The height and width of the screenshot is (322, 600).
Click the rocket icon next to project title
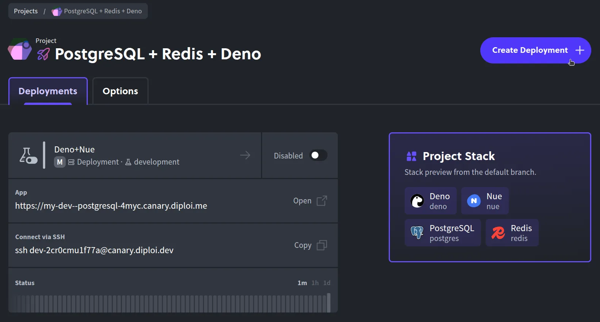(x=43, y=54)
